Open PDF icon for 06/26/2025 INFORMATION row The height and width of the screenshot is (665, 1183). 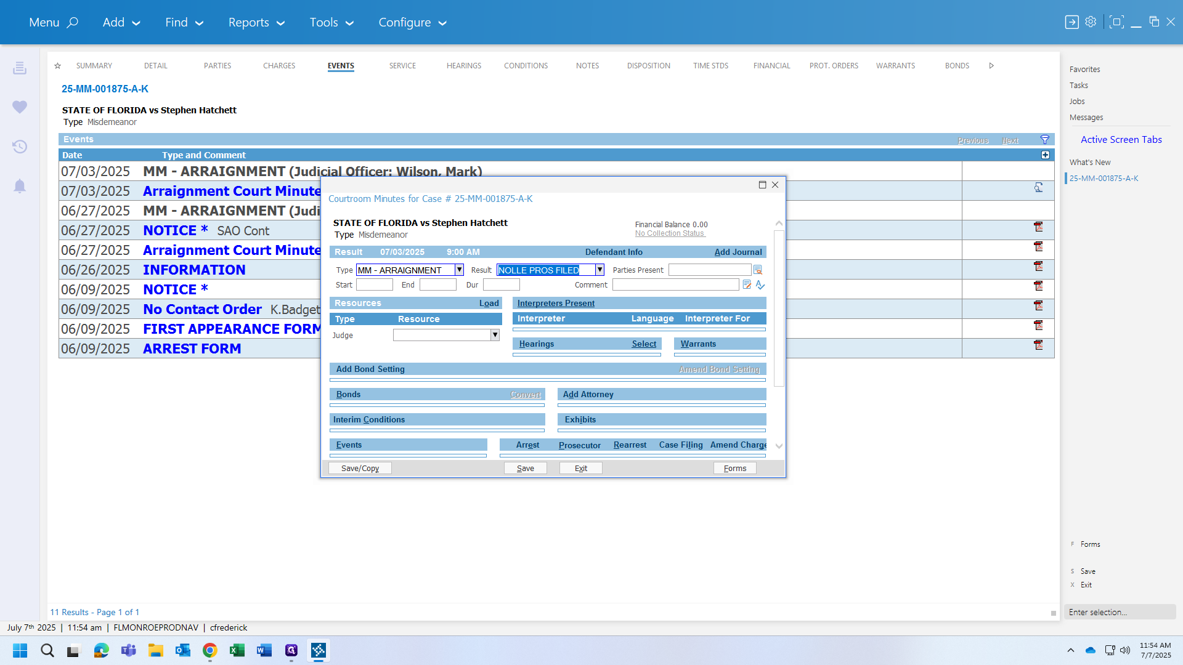1038,267
